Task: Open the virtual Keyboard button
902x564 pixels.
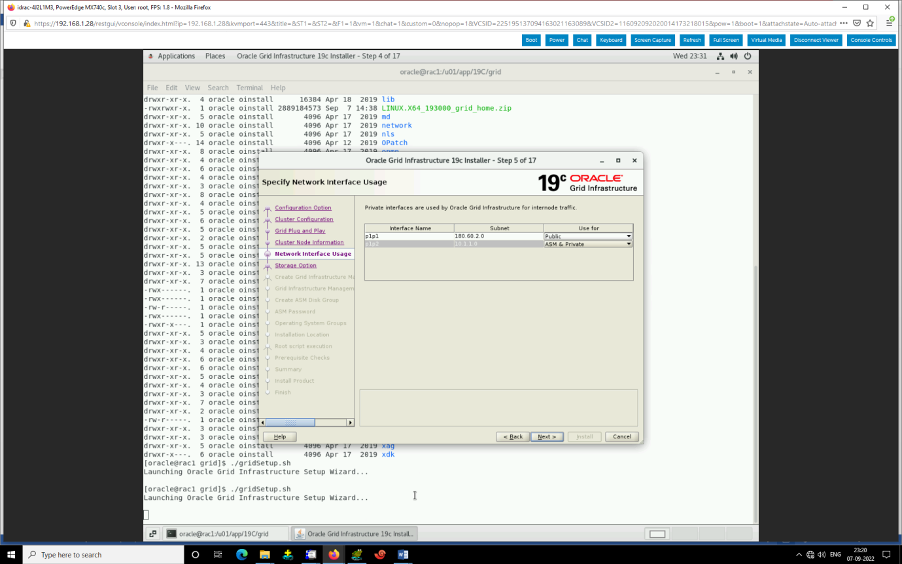Action: [x=611, y=40]
